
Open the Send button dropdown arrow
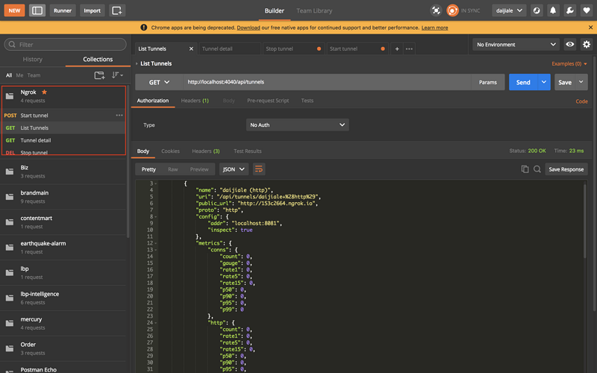[x=544, y=82]
